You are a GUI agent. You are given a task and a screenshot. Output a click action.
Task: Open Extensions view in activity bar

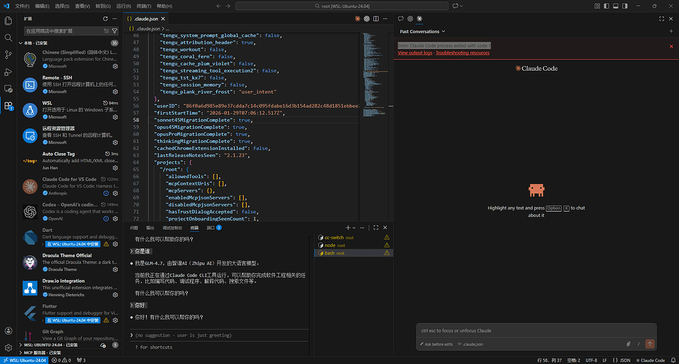coord(8,105)
